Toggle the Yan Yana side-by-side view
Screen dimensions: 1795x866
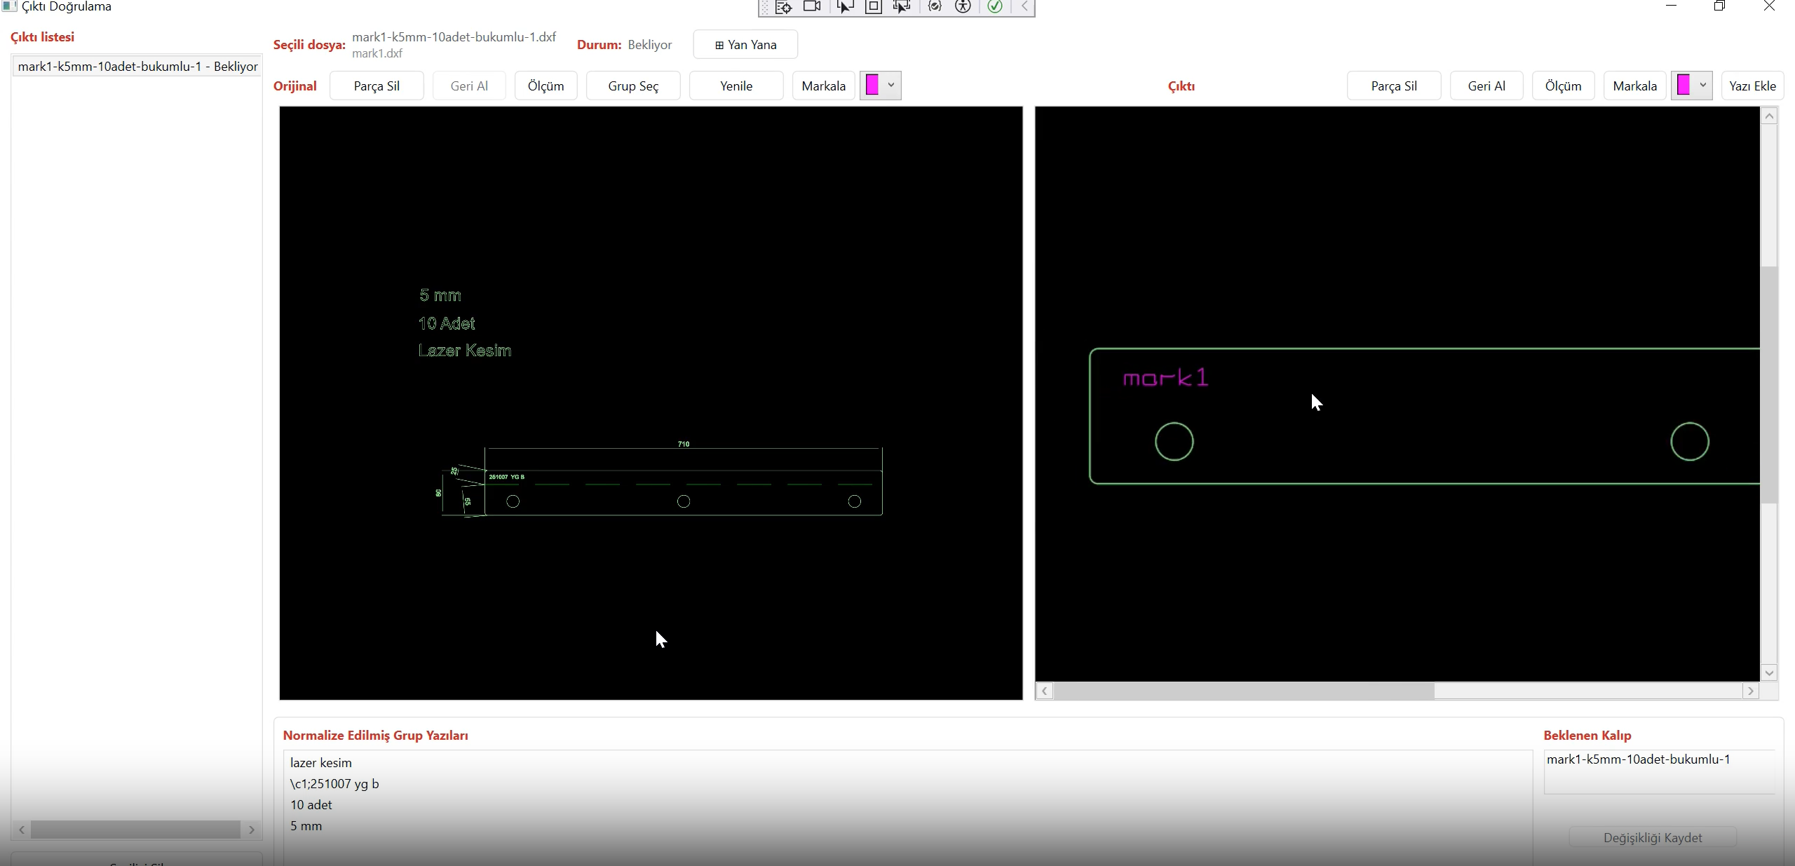[745, 45]
